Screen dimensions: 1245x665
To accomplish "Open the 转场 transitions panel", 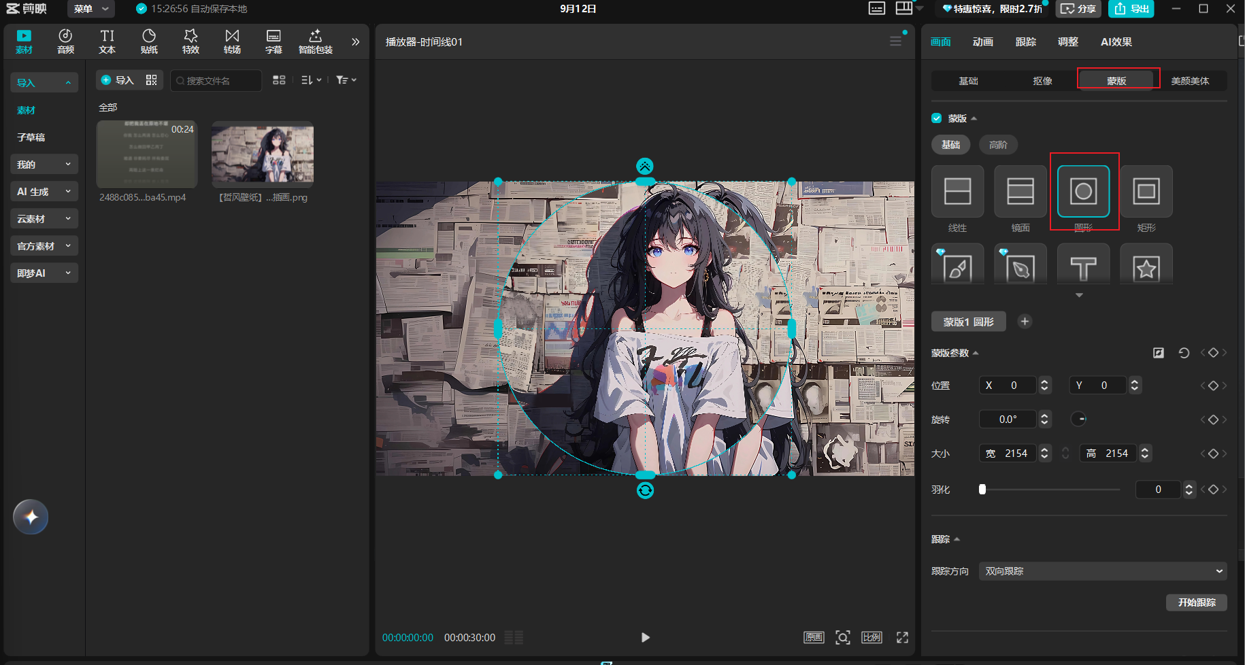I will click(232, 41).
